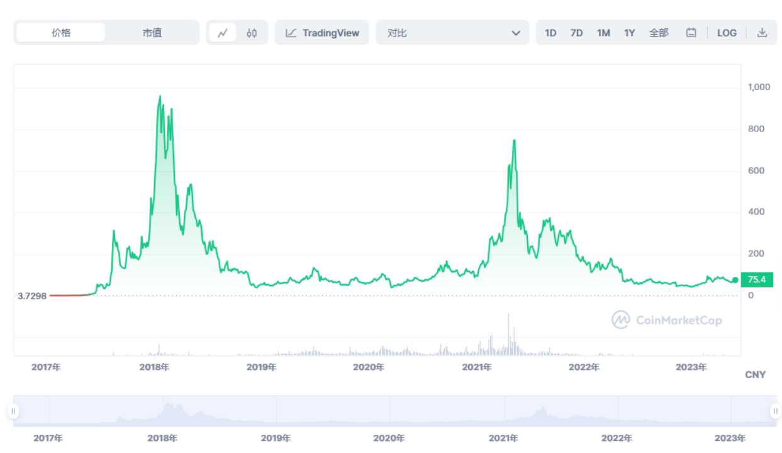
Task: Select the 1M time range
Action: [603, 33]
